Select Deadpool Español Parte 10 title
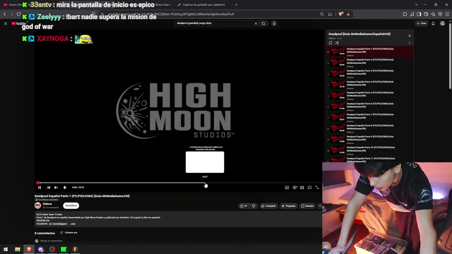The height and width of the screenshot is (254, 452). [x=371, y=149]
